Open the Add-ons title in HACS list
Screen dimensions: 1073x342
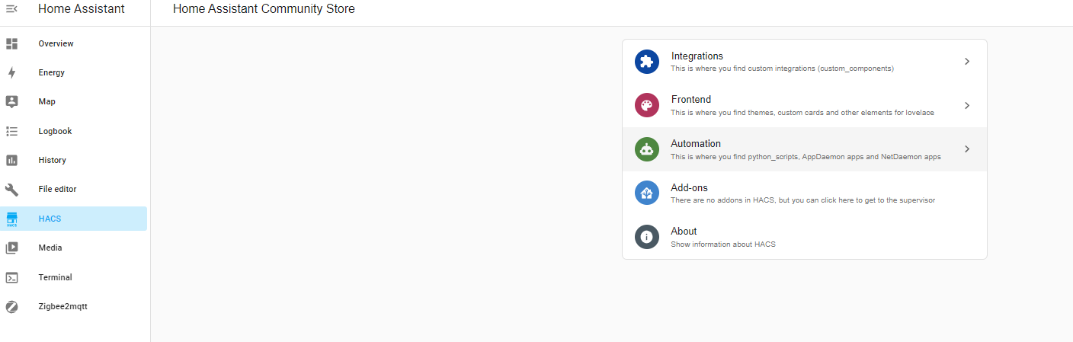coord(690,187)
